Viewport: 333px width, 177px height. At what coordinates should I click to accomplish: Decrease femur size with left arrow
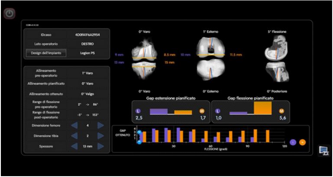tap(75, 126)
